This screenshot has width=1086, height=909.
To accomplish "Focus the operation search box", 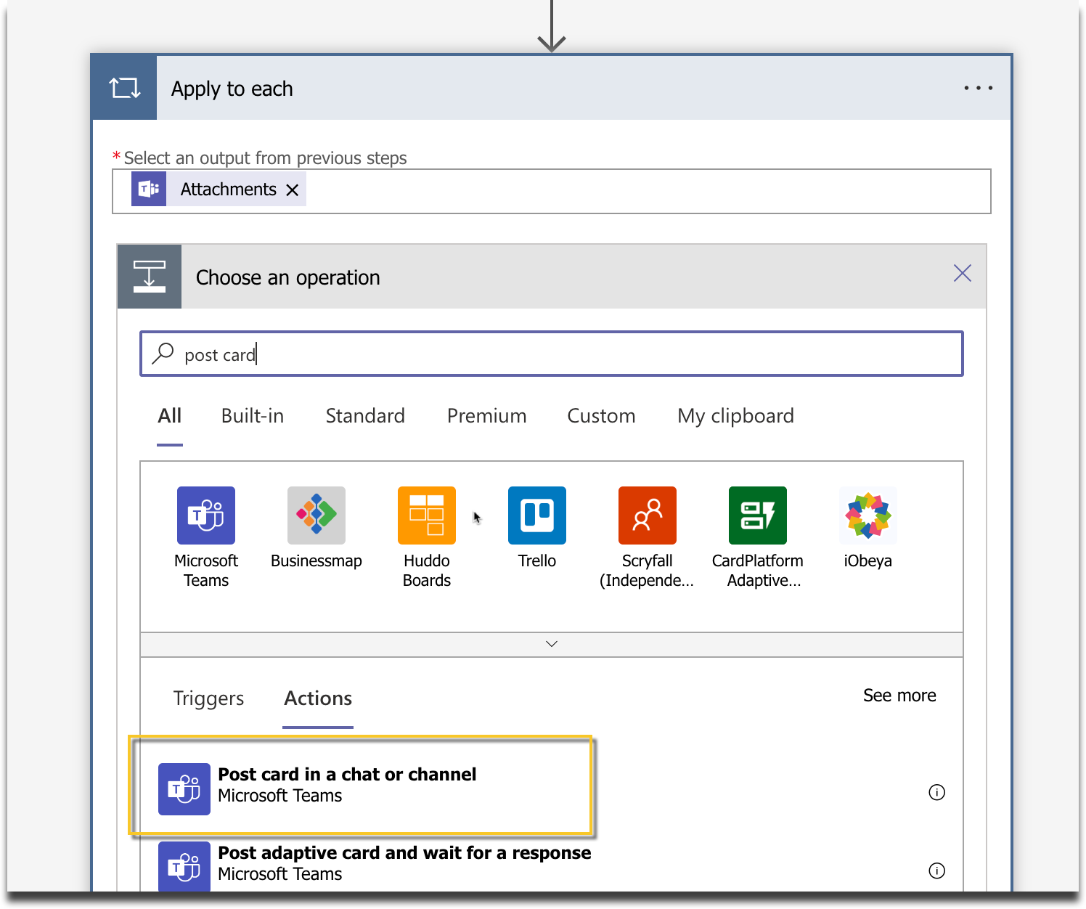I will pos(552,354).
